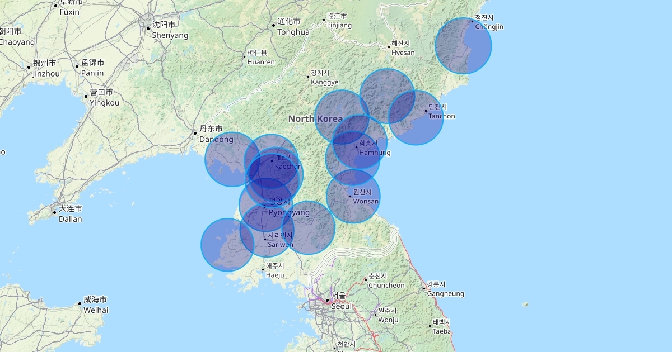Select the blue circle covering Chongjin
This screenshot has width=672, height=352.
[463, 46]
